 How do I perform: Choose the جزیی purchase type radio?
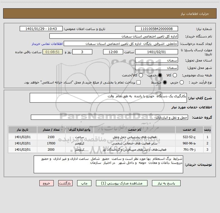point(182,82)
